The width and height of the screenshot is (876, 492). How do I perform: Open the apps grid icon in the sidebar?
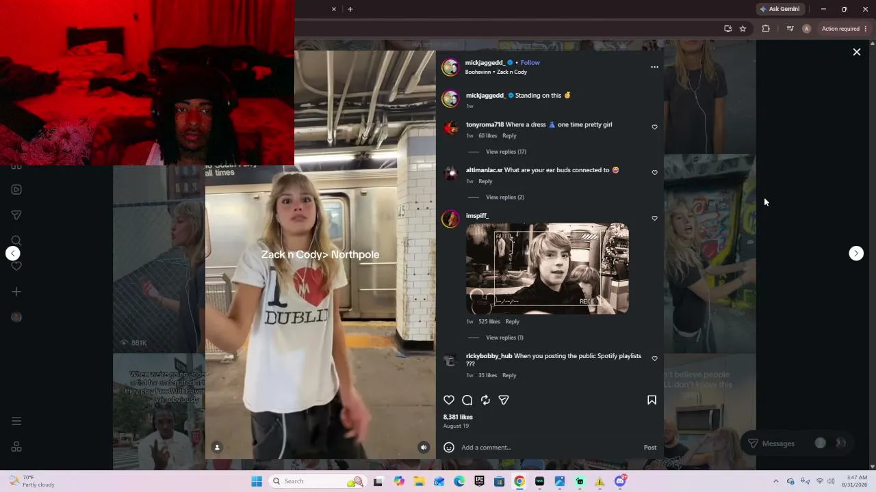(16, 447)
